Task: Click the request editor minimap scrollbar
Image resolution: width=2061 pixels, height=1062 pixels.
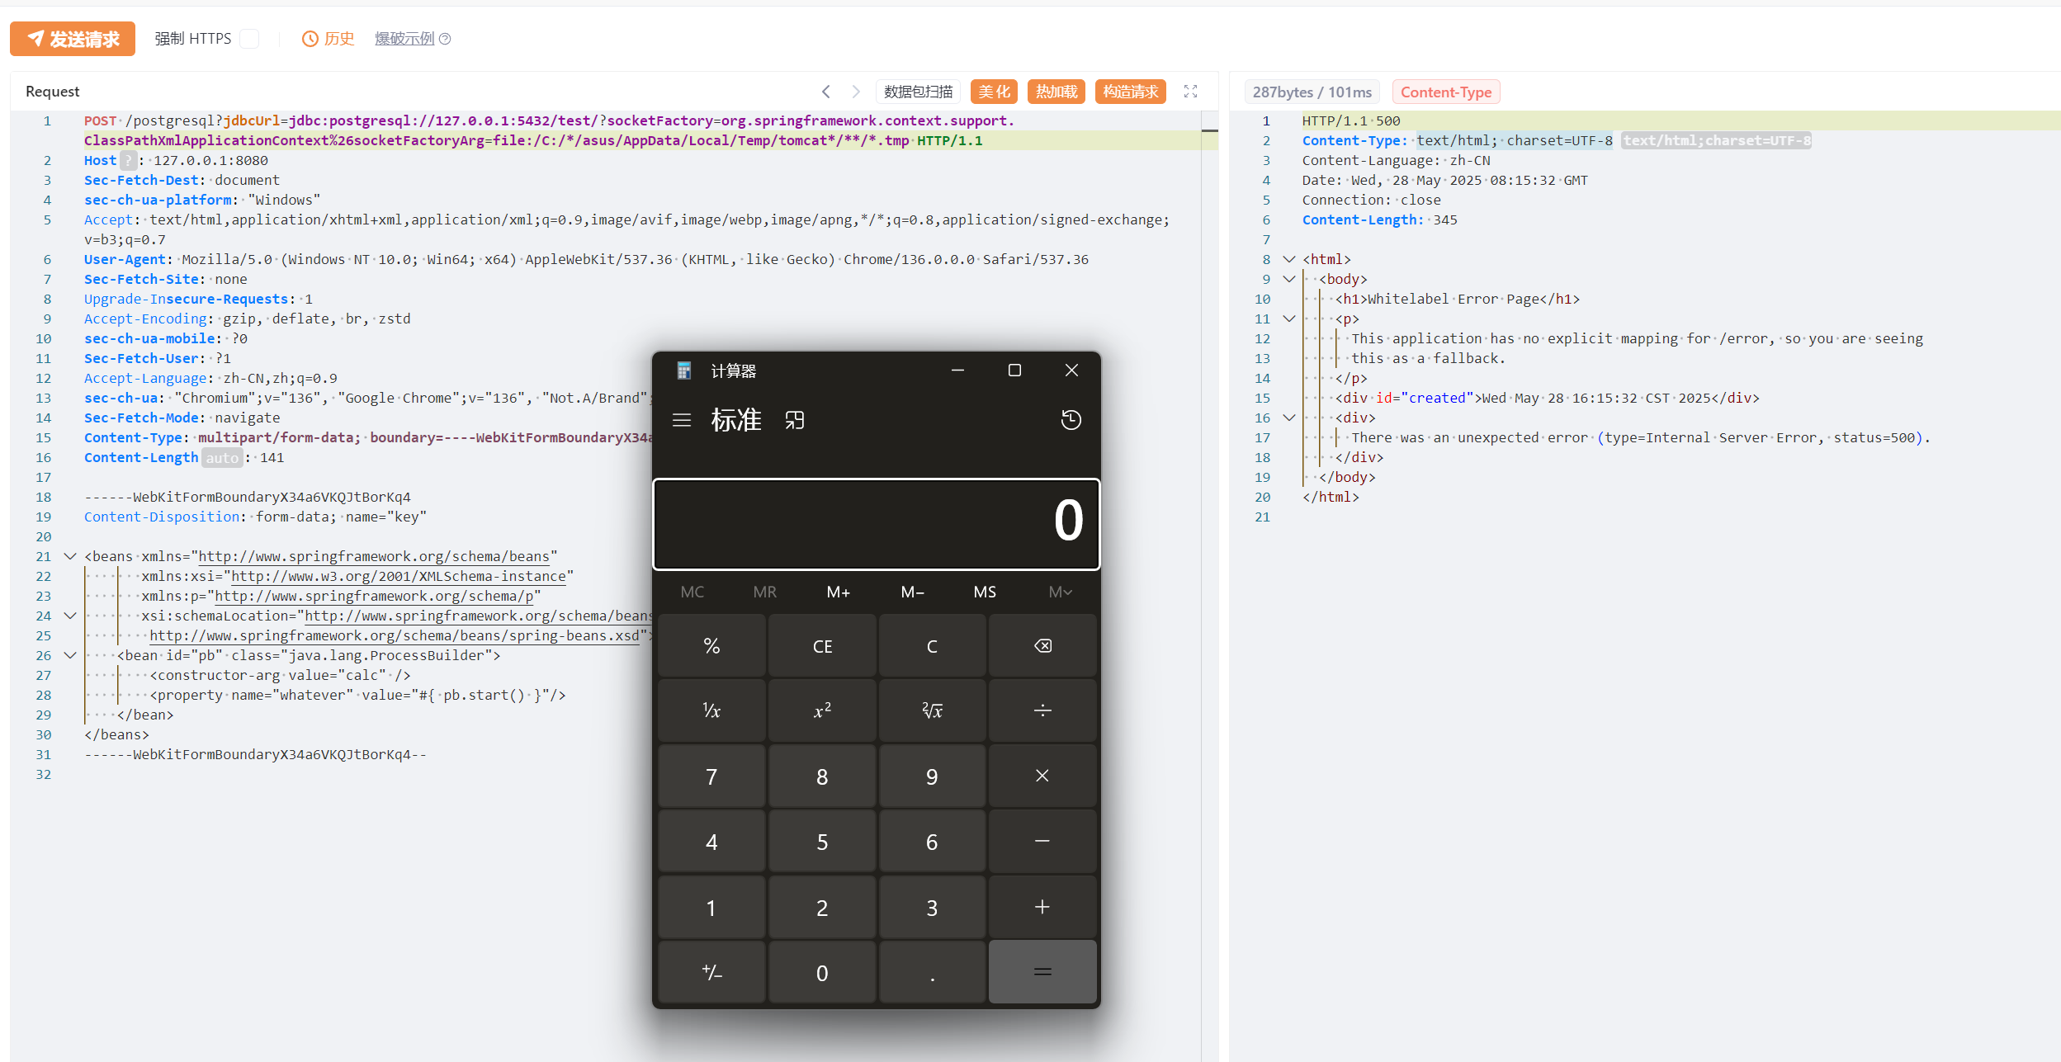Action: coord(1209,130)
